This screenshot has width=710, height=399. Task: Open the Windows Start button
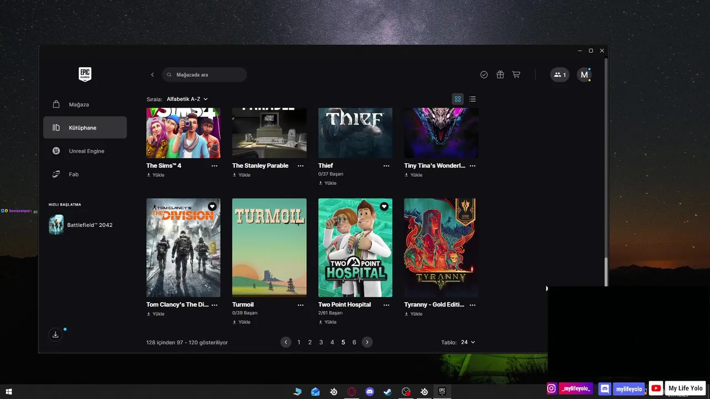click(x=9, y=392)
